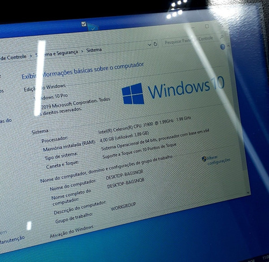Click the search magnifier icon

point(222,37)
